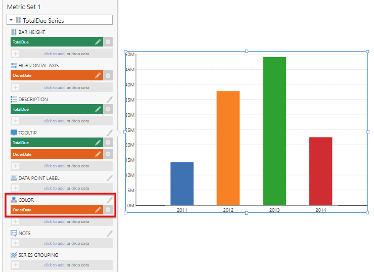Remove OrderDate from Color

[x=108, y=210]
